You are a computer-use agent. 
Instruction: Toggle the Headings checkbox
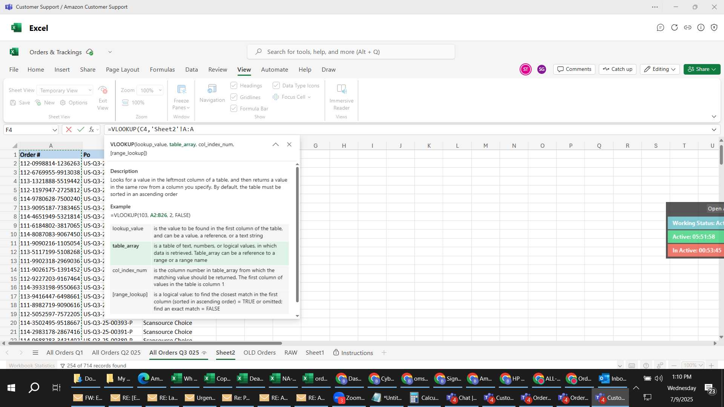click(x=234, y=86)
